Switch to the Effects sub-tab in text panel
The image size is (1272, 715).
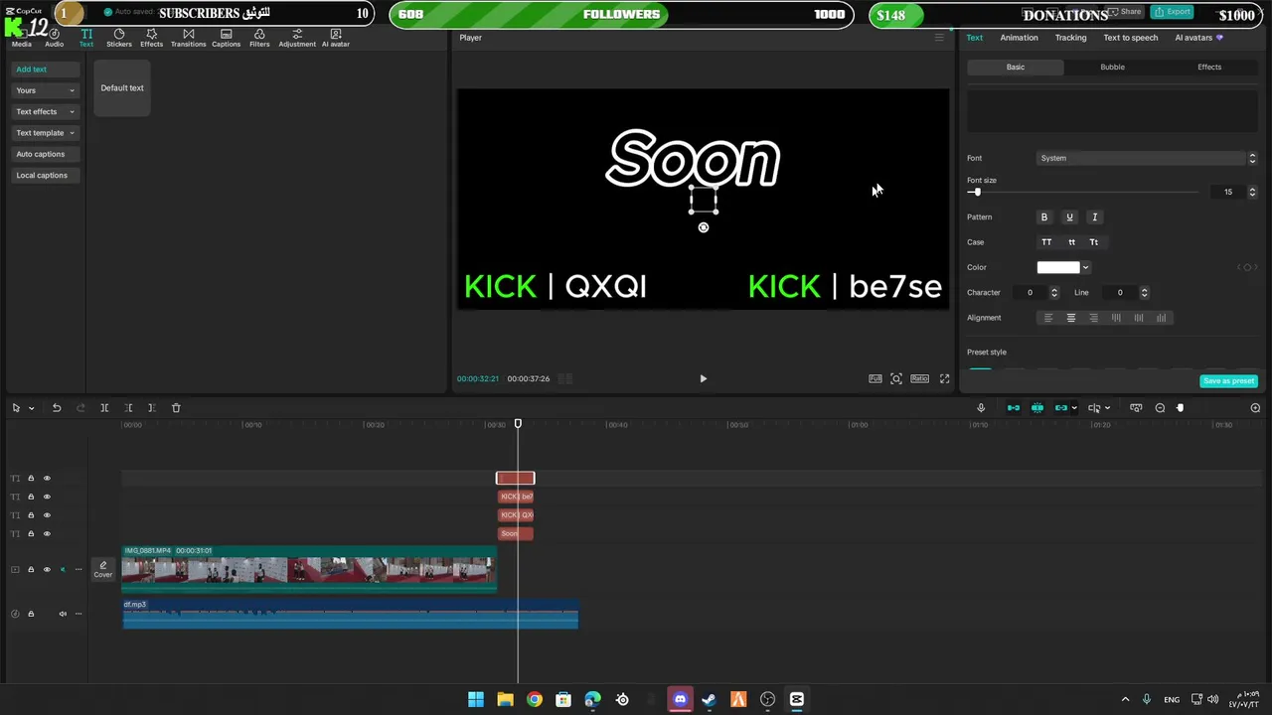[1208, 67]
